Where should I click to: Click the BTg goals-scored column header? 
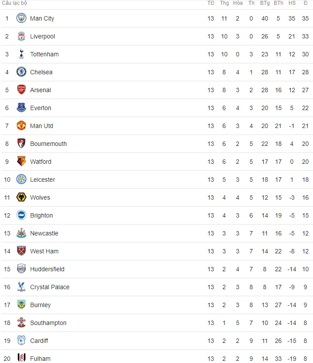point(265,3)
